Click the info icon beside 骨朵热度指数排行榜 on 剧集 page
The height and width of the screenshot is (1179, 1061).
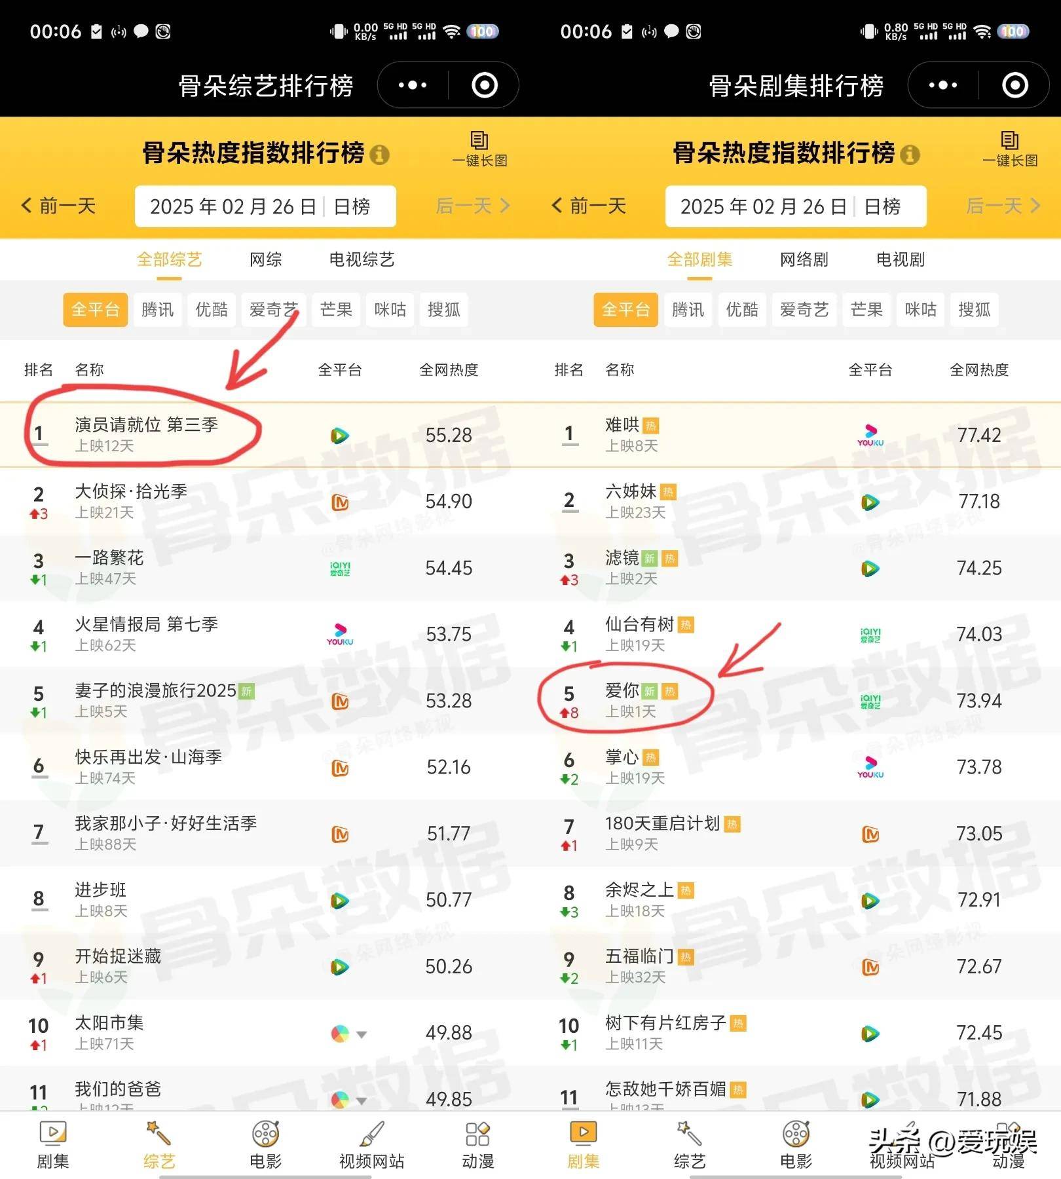[x=910, y=155]
